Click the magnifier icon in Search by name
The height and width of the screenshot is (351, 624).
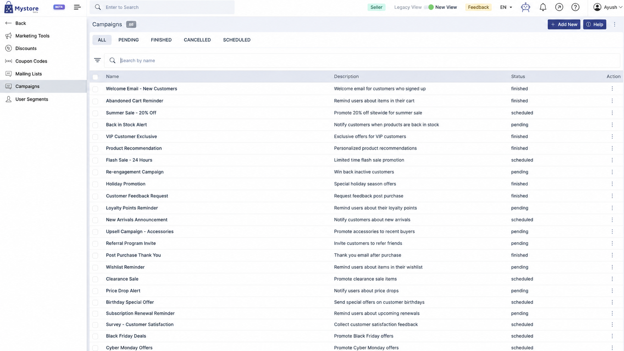[x=112, y=60]
